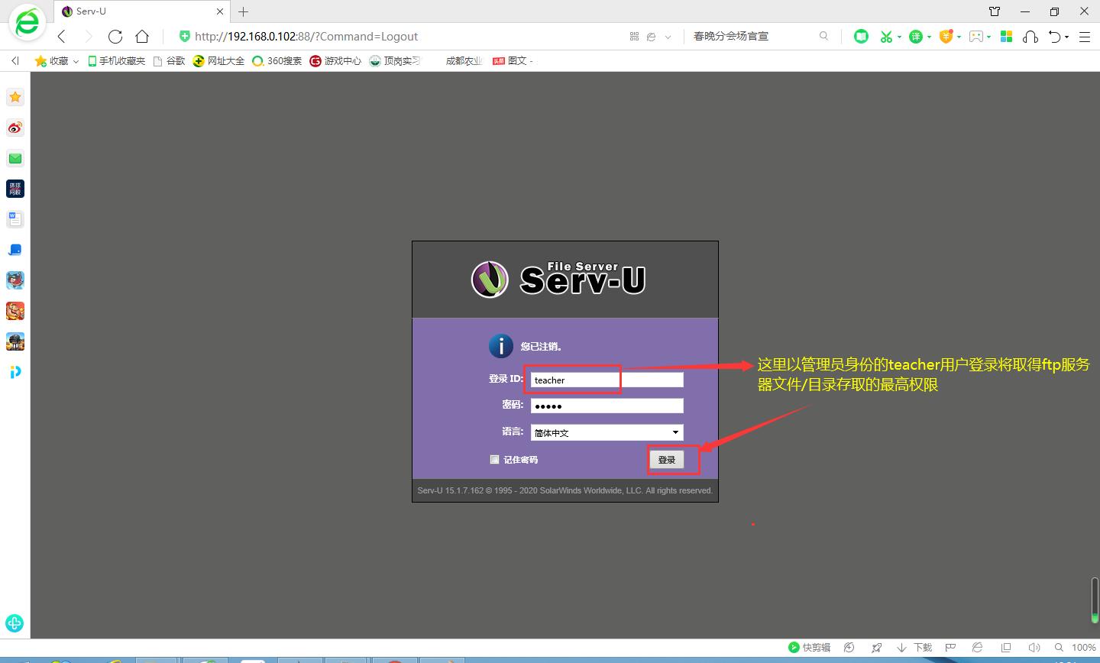1100x663 pixels.
Task: Select the Serv-U browser tab
Action: pos(143,11)
